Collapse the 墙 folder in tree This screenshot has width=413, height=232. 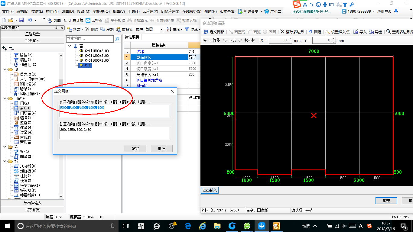point(5,69)
